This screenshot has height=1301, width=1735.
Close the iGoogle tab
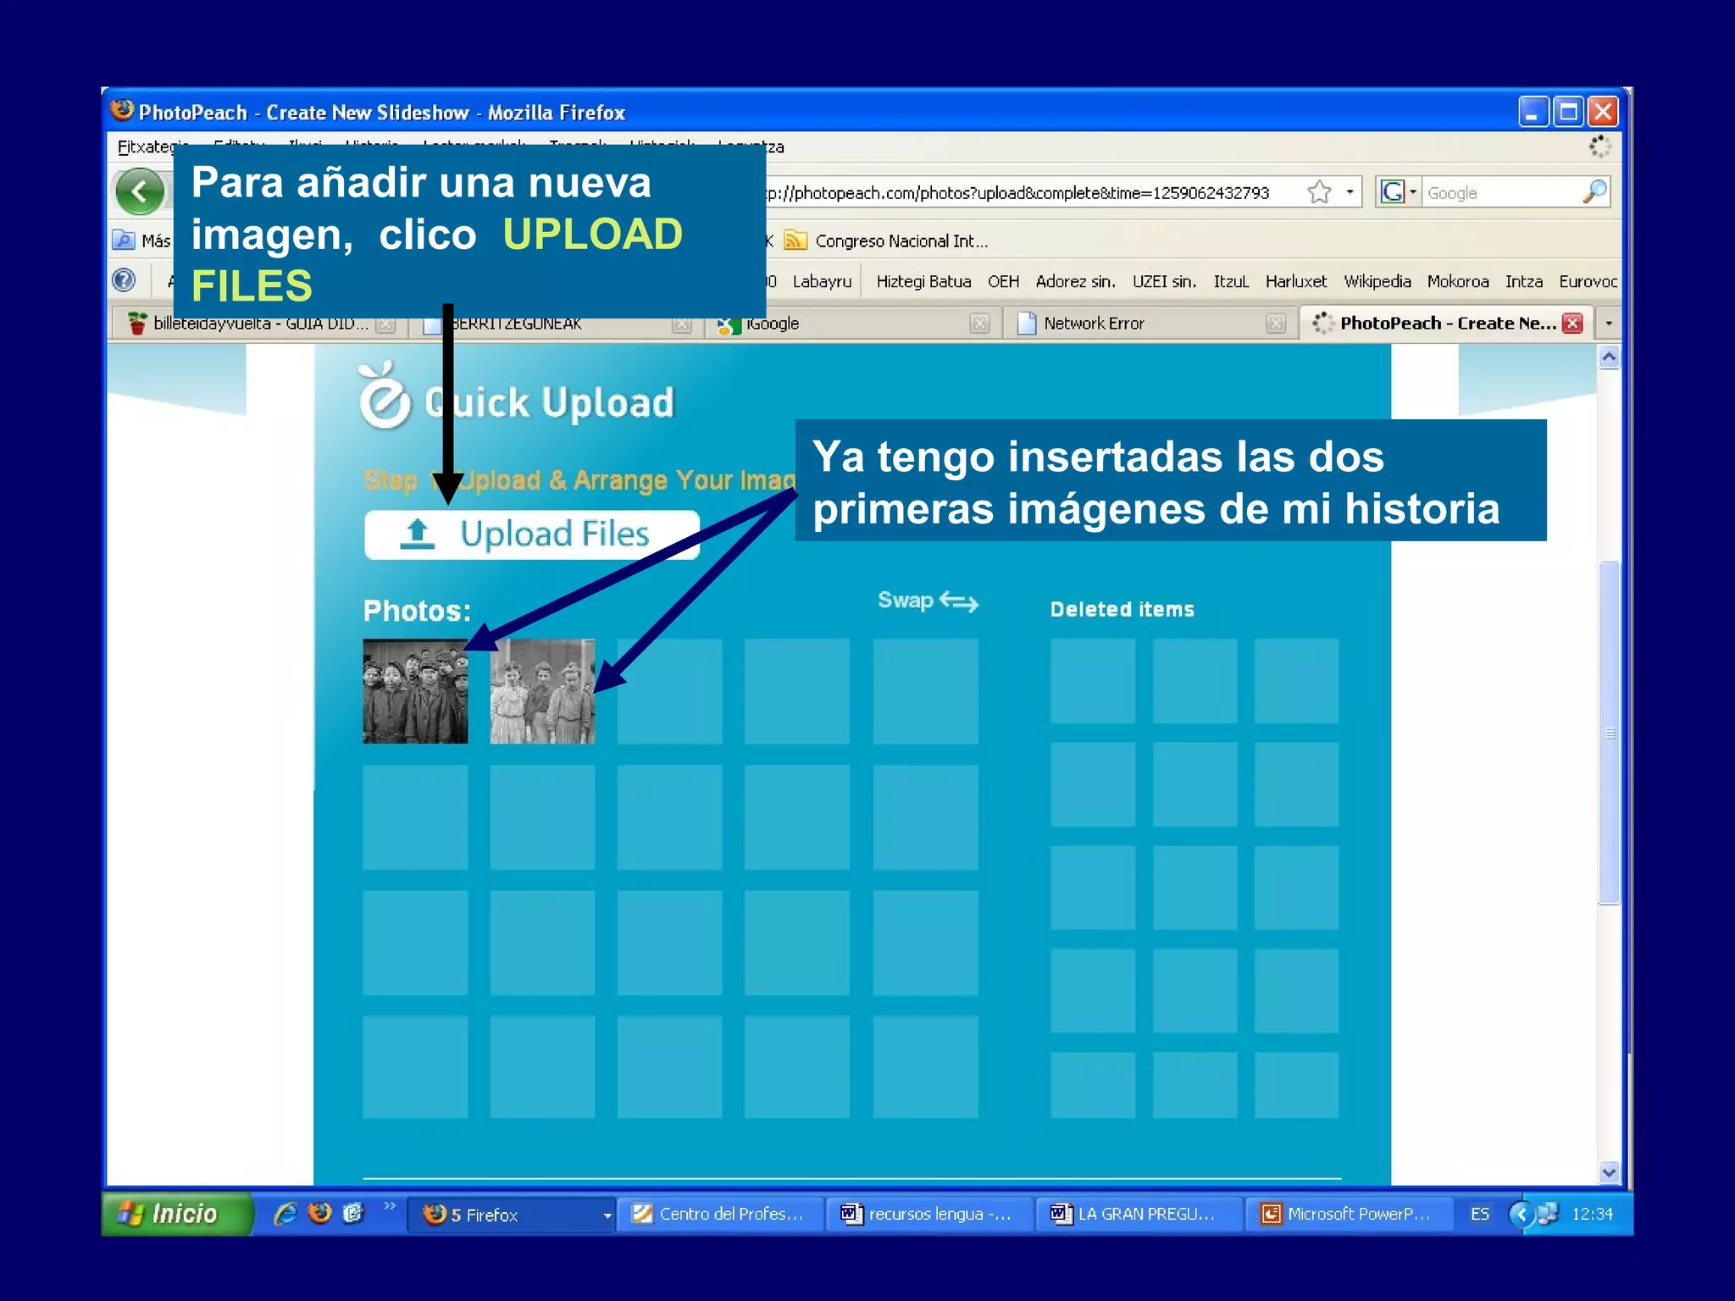pyautogui.click(x=979, y=324)
